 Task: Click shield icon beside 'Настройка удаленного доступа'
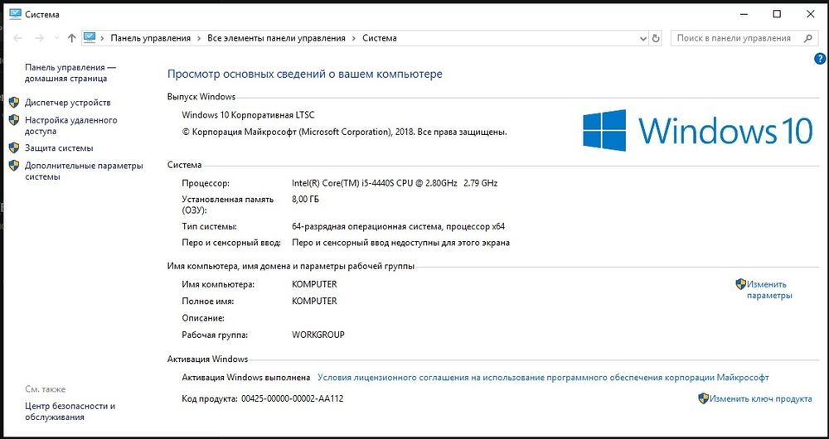pyautogui.click(x=14, y=120)
